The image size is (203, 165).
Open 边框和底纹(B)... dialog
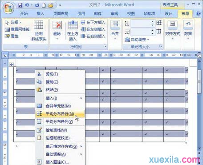point(60,138)
